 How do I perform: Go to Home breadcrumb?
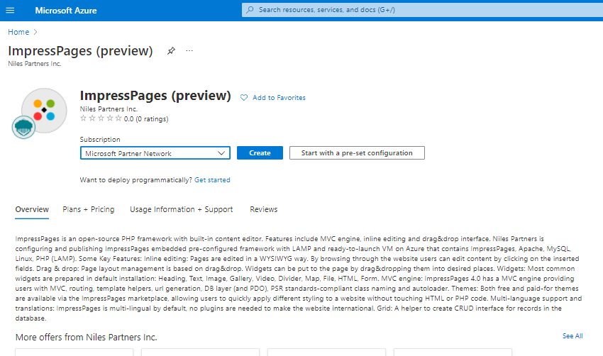[18, 32]
